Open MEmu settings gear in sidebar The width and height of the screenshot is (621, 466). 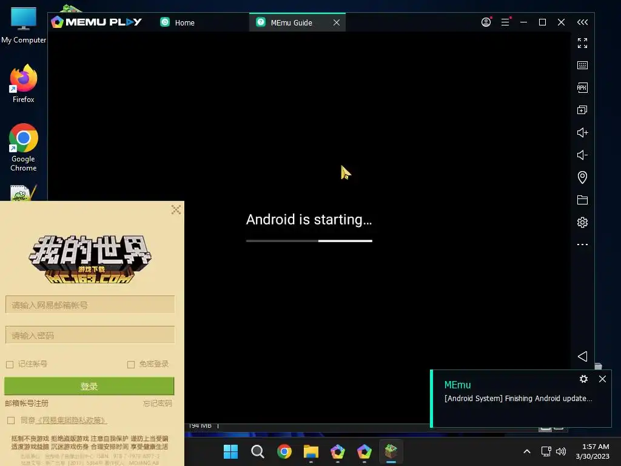tap(582, 222)
